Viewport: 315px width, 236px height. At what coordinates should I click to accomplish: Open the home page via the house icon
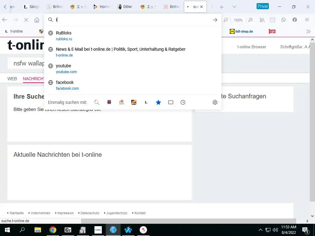[x=37, y=20]
